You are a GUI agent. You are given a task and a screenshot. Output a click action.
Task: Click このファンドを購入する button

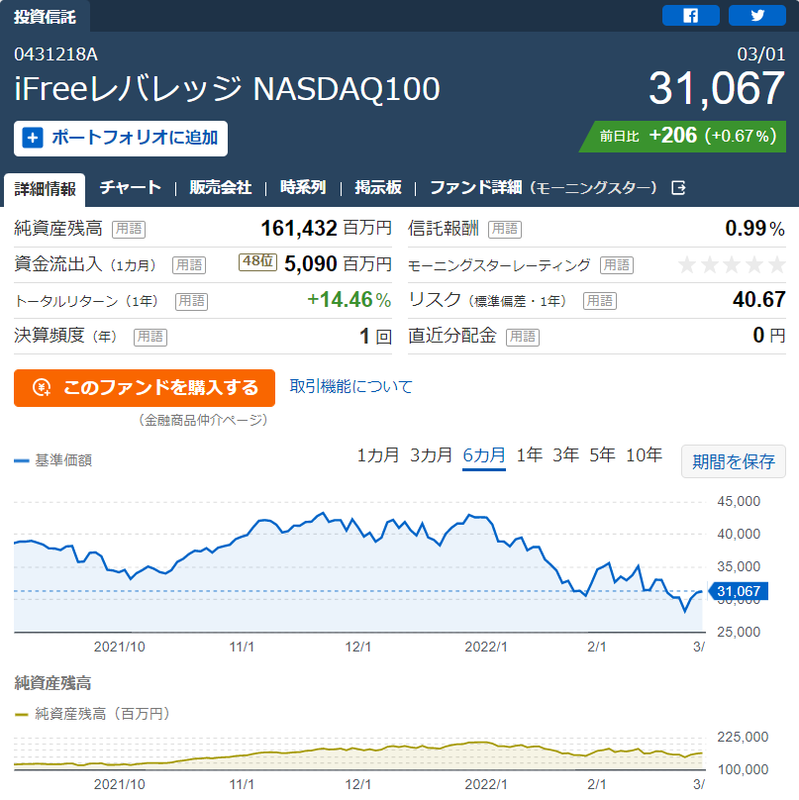(x=145, y=388)
